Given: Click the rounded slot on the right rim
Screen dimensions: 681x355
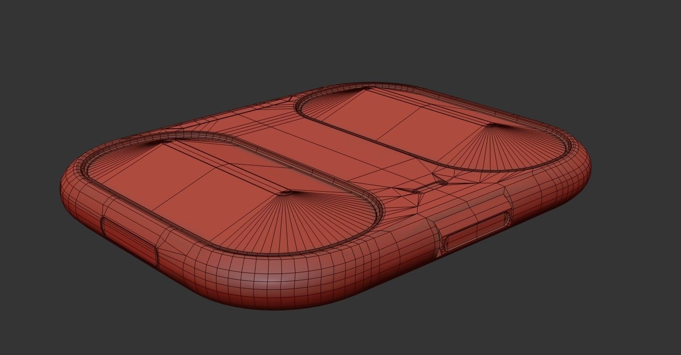Looking at the screenshot, I should [x=477, y=231].
